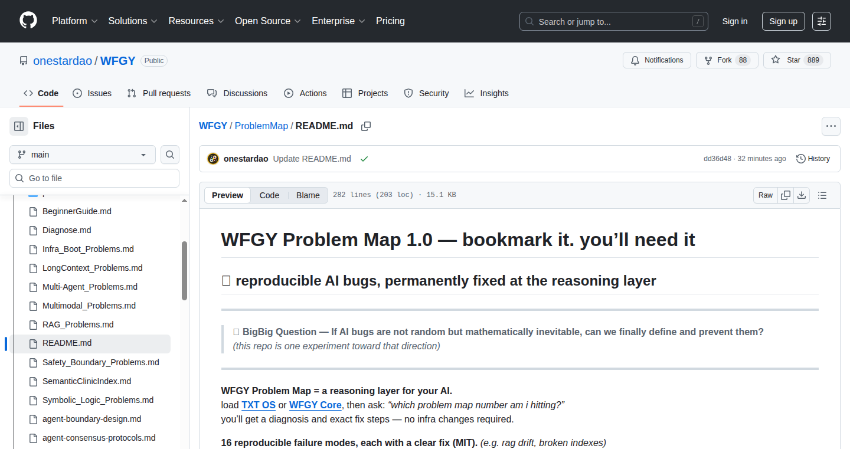Image resolution: width=850 pixels, height=449 pixels.
Task: Switch to the Discussions tab
Action: pos(237,93)
